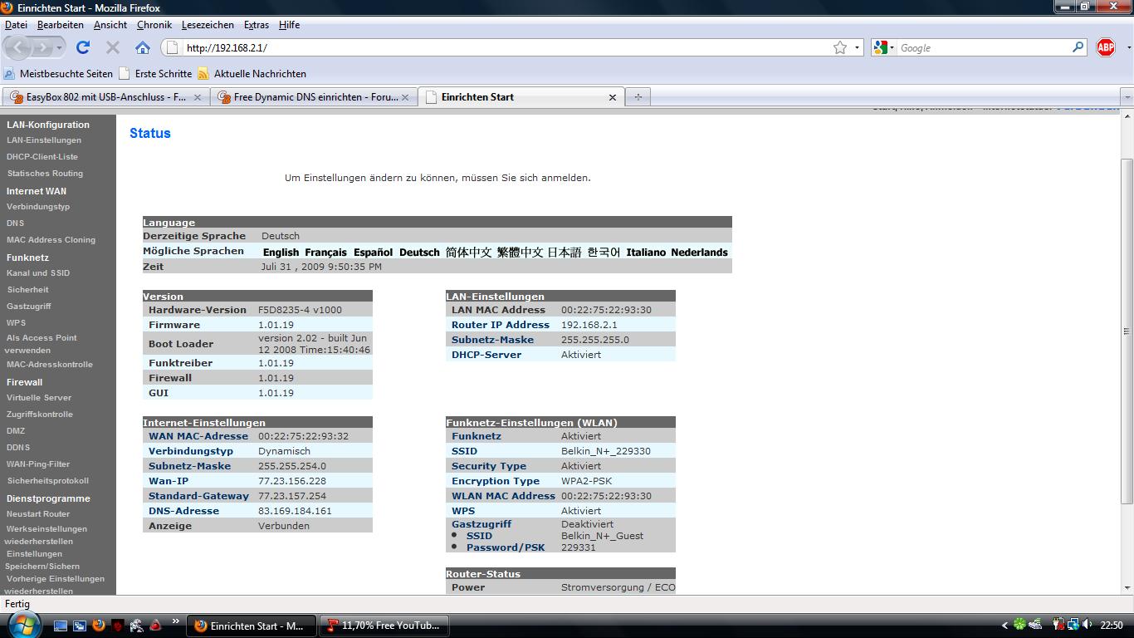The height and width of the screenshot is (638, 1134).
Task: Click the search magnifier icon in Google box
Action: point(1078,47)
